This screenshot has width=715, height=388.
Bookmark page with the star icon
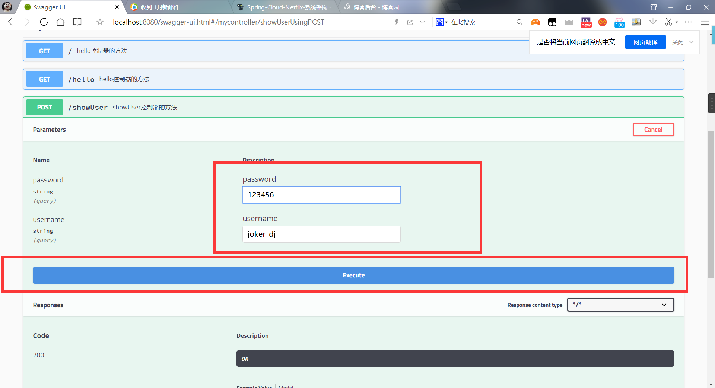tap(100, 22)
